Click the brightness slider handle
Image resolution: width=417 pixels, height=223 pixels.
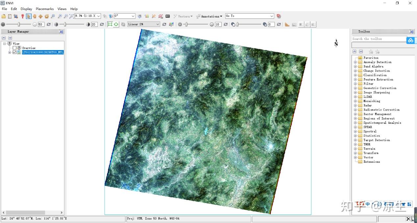tap(19, 24)
